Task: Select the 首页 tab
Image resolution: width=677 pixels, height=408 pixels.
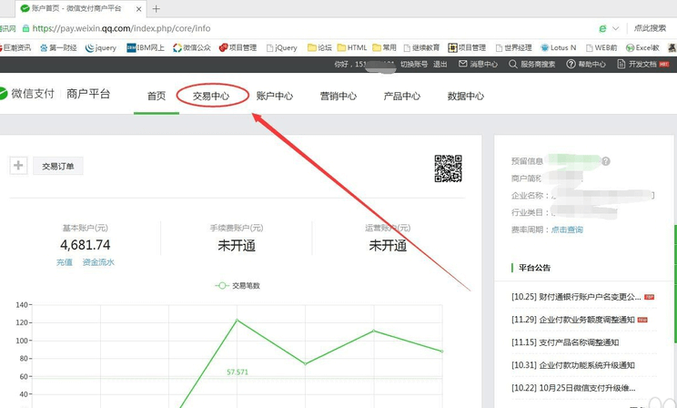Action: coord(157,96)
